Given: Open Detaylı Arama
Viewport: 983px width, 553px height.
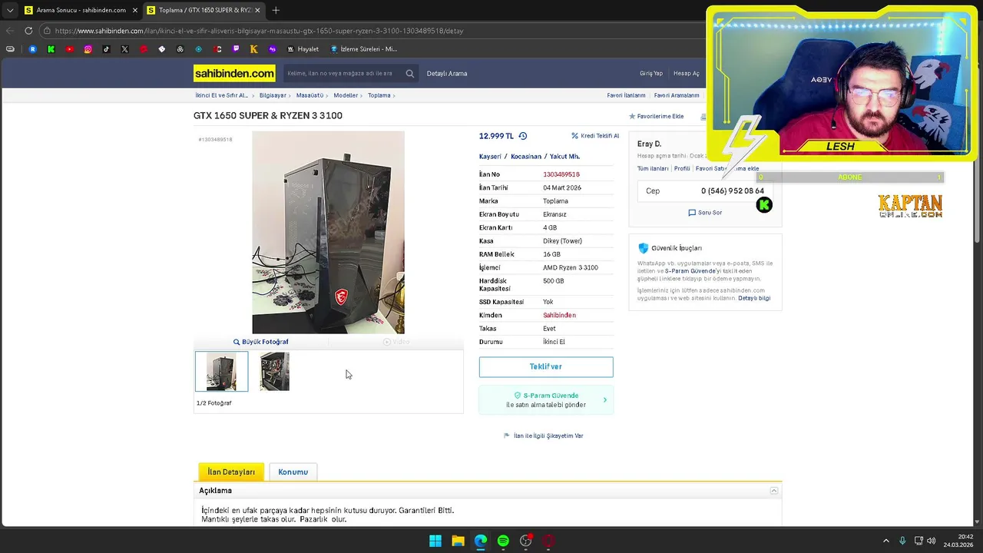Looking at the screenshot, I should tap(447, 74).
